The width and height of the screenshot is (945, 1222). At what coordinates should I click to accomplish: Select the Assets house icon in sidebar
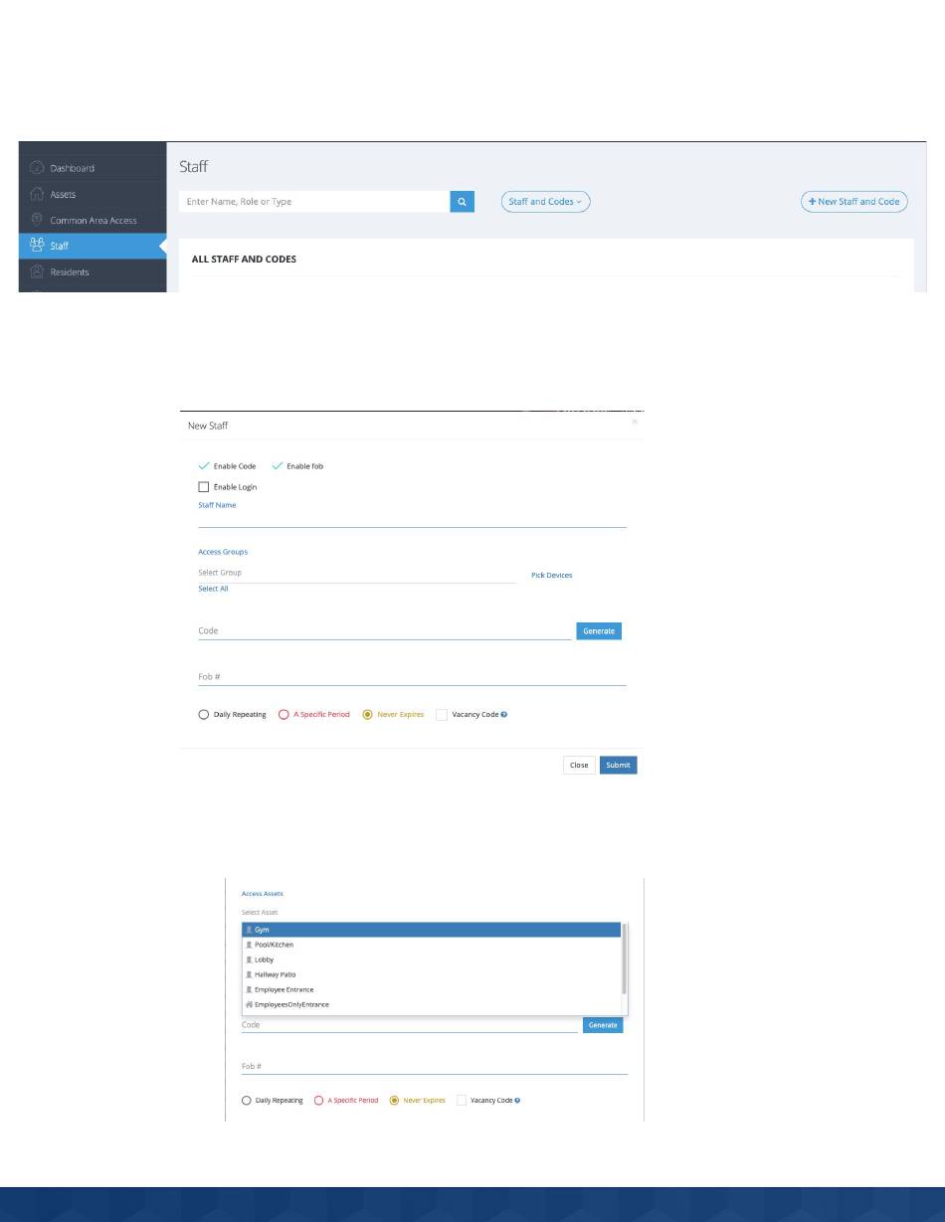pos(37,194)
